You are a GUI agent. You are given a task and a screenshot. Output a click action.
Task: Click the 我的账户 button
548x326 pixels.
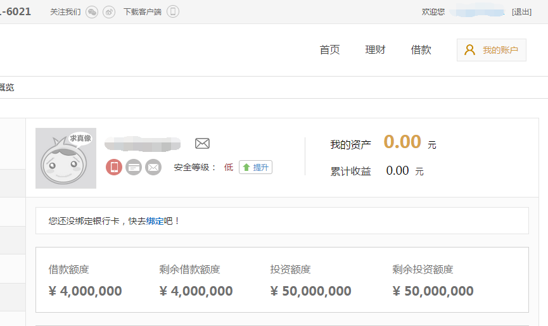pyautogui.click(x=492, y=50)
